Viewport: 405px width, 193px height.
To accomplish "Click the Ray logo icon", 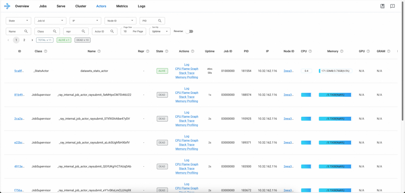I will pyautogui.click(x=7, y=6).
